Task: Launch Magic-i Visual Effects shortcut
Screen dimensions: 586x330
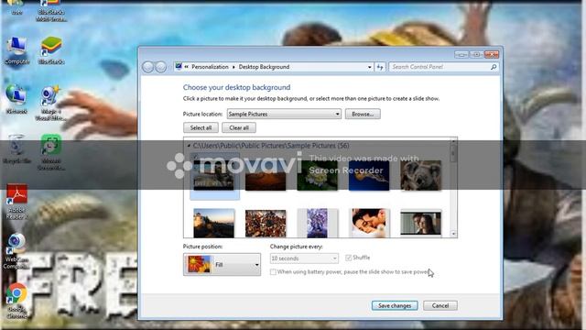Action: [50, 103]
